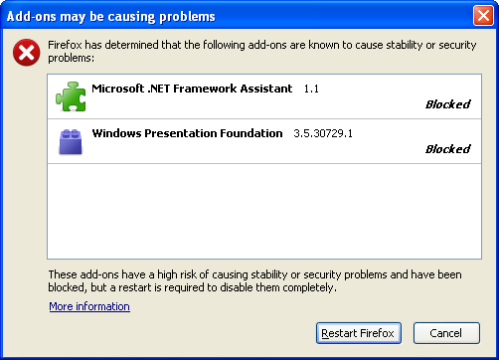
Task: Click the 'Firefox has determined' warning message
Action: point(262,51)
